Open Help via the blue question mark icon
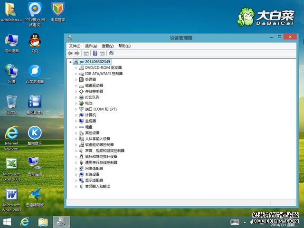The height and width of the screenshot is (228, 304). point(95,53)
